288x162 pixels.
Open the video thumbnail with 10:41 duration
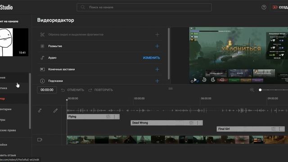14,42
